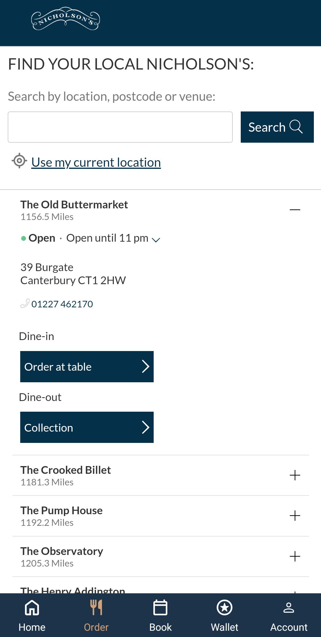Image resolution: width=321 pixels, height=637 pixels.
Task: Expand The Observatory entry
Action: point(295,556)
